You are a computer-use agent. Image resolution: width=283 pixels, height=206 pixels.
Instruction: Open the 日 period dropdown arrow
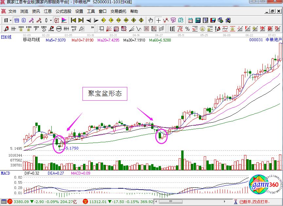[x=11, y=20]
